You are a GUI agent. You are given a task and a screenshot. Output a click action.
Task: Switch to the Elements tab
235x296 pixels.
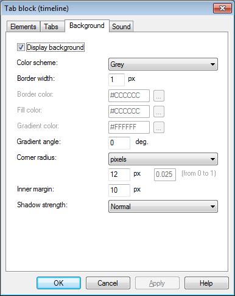(23, 27)
